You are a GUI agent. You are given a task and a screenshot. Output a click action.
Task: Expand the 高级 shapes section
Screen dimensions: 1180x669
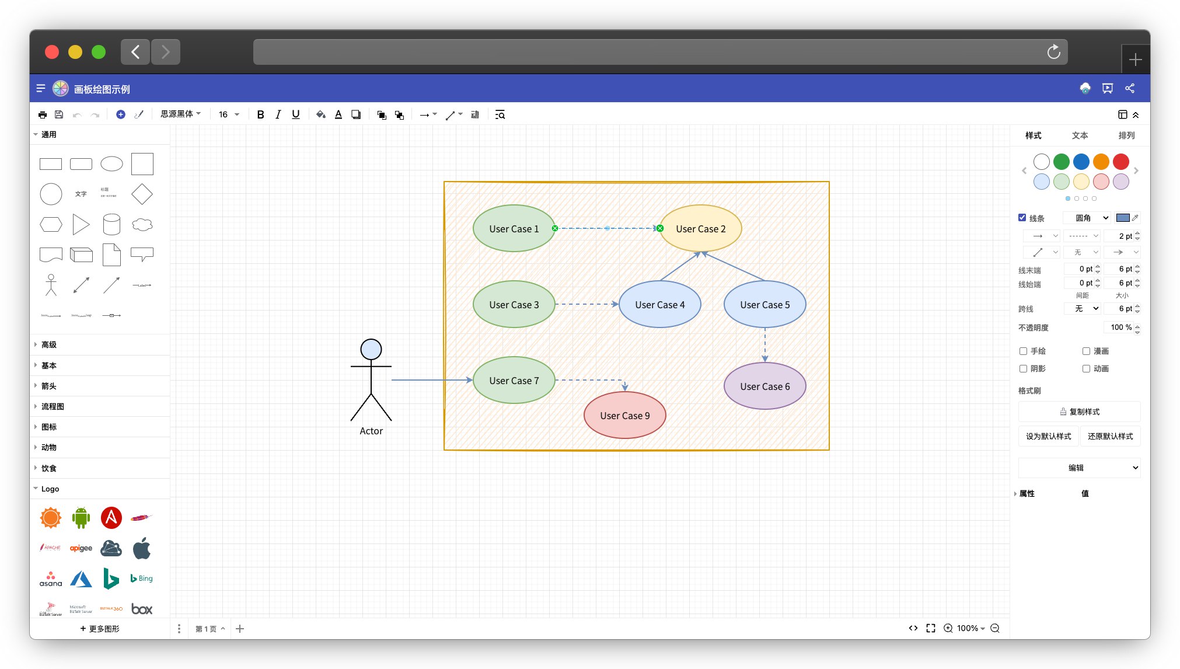[x=46, y=344]
